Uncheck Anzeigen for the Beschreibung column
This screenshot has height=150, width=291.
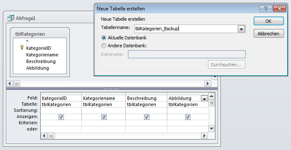pyautogui.click(x=147, y=117)
